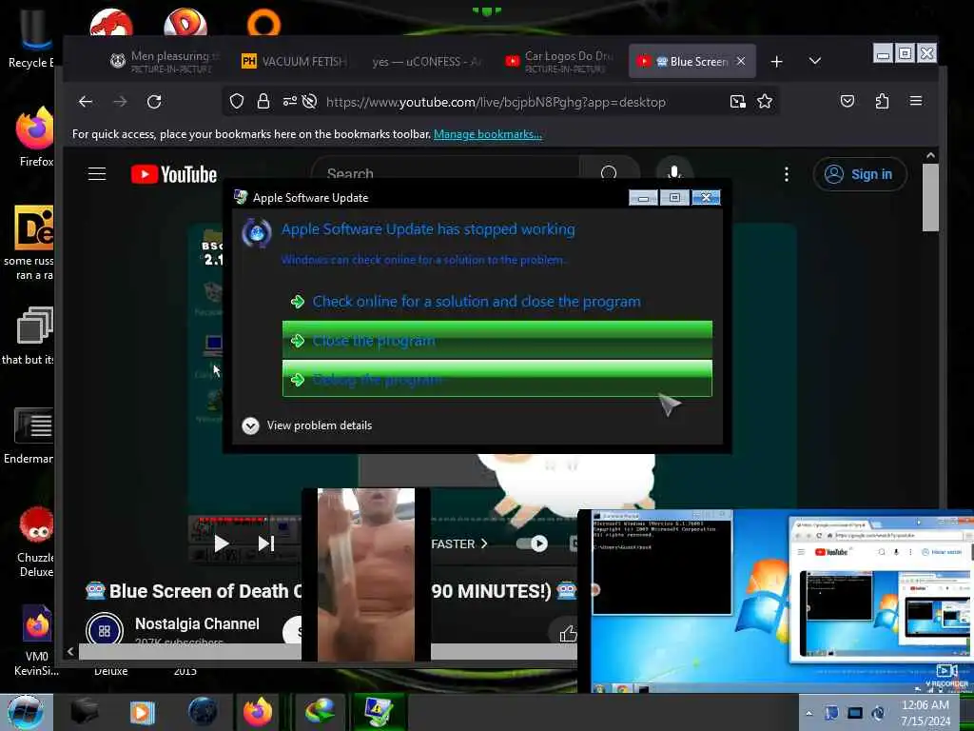Open the YouTube guide hamburger menu
974x731 pixels.
pyautogui.click(x=97, y=174)
